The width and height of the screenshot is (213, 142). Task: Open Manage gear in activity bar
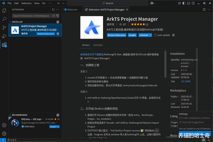click(4, 134)
